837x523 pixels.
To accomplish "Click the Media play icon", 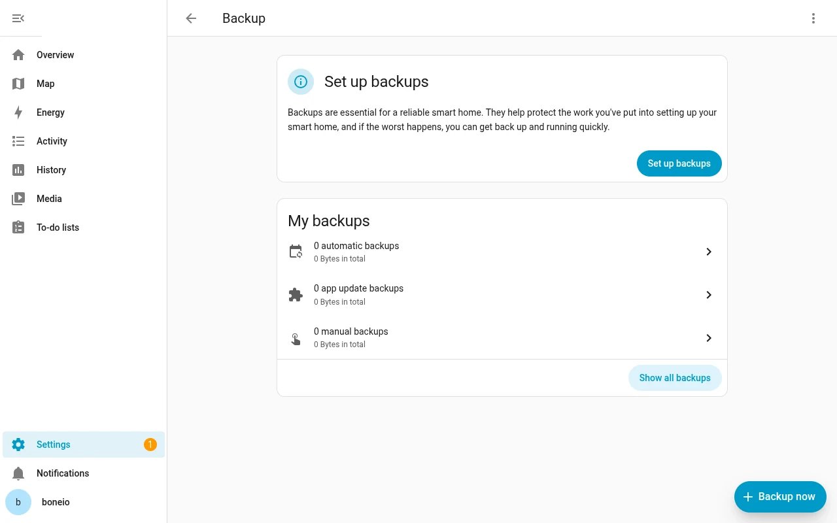I will coord(18,199).
